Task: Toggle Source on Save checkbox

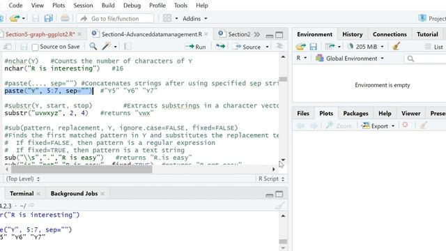Action: 35,47
